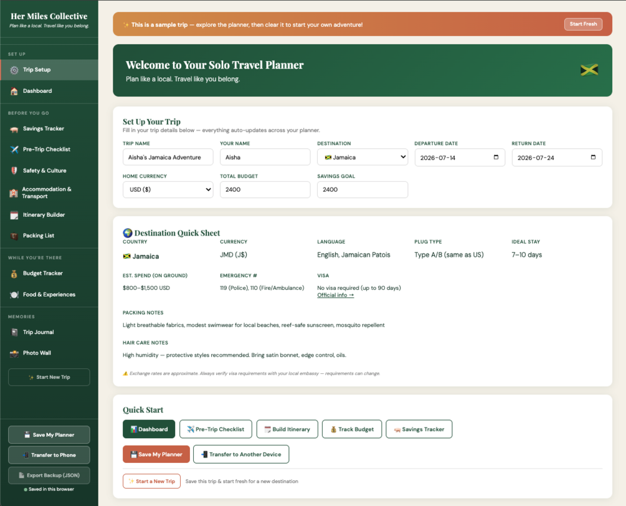The width and height of the screenshot is (626, 506).
Task: Click the sidebar Start New Trip button
Action: coord(49,378)
